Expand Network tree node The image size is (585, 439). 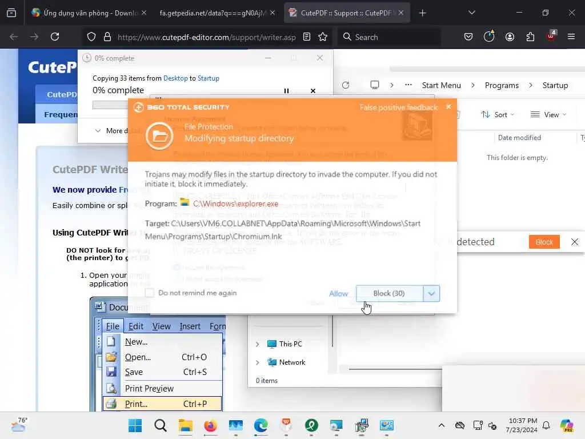[258, 362]
